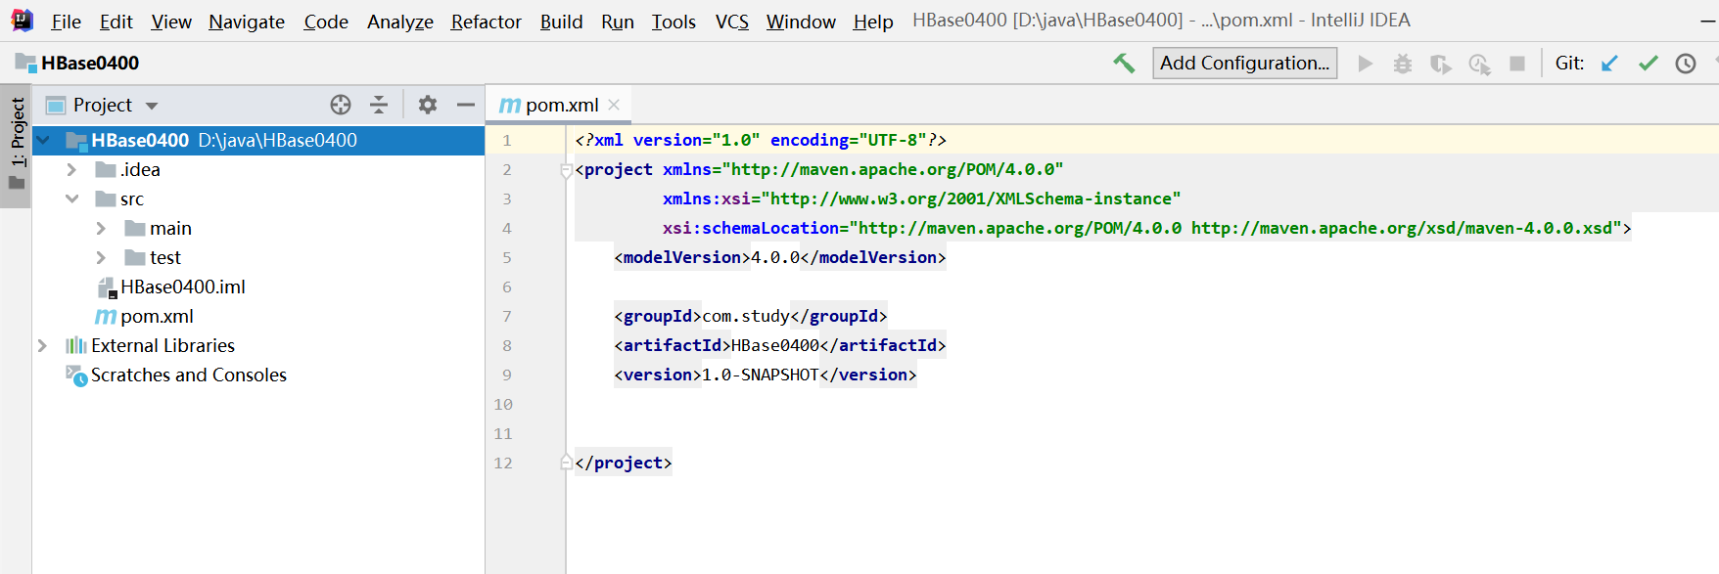Click the Build Project hammer icon
The width and height of the screenshot is (1719, 574).
coord(1124,64)
